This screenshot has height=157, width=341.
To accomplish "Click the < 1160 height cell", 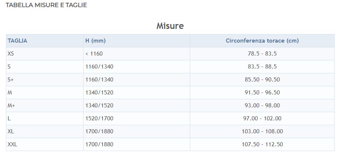I will click(94, 54).
